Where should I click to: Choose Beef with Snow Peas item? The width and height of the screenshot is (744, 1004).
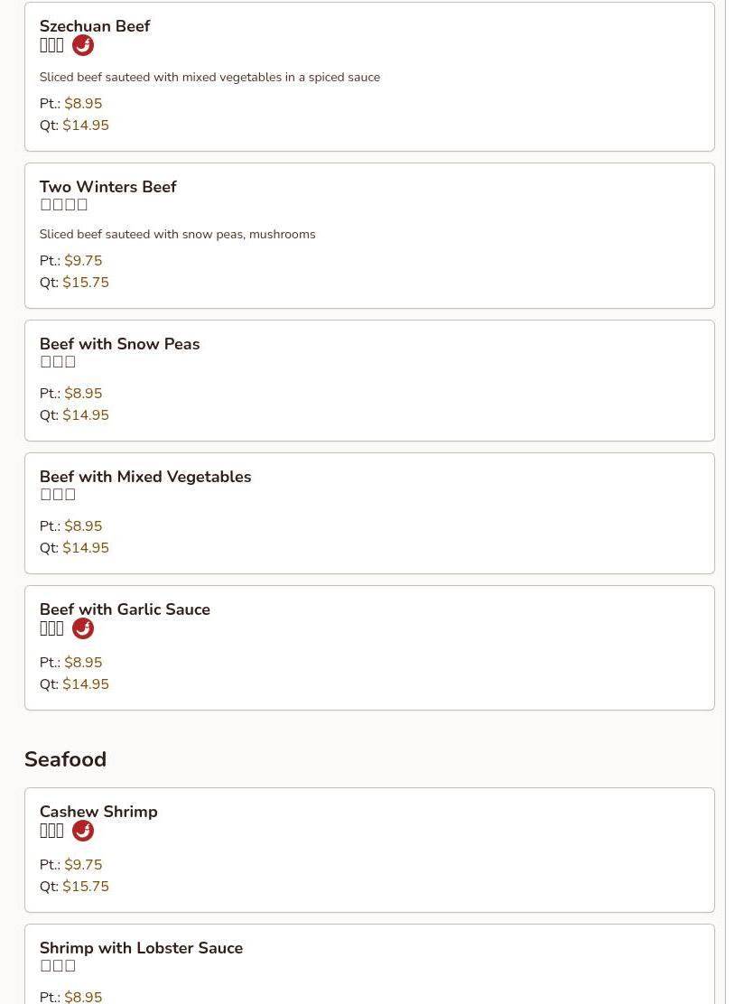pyautogui.click(x=369, y=380)
